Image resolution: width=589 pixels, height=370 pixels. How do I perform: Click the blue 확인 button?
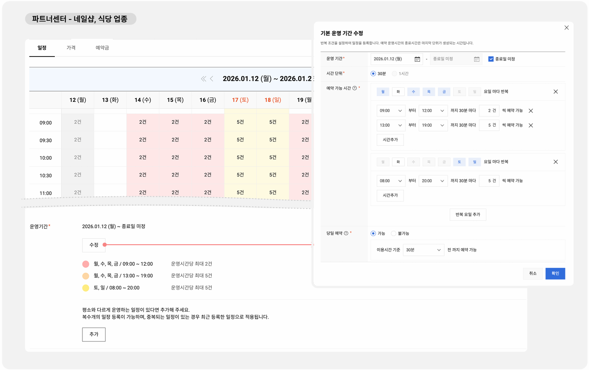[555, 274]
